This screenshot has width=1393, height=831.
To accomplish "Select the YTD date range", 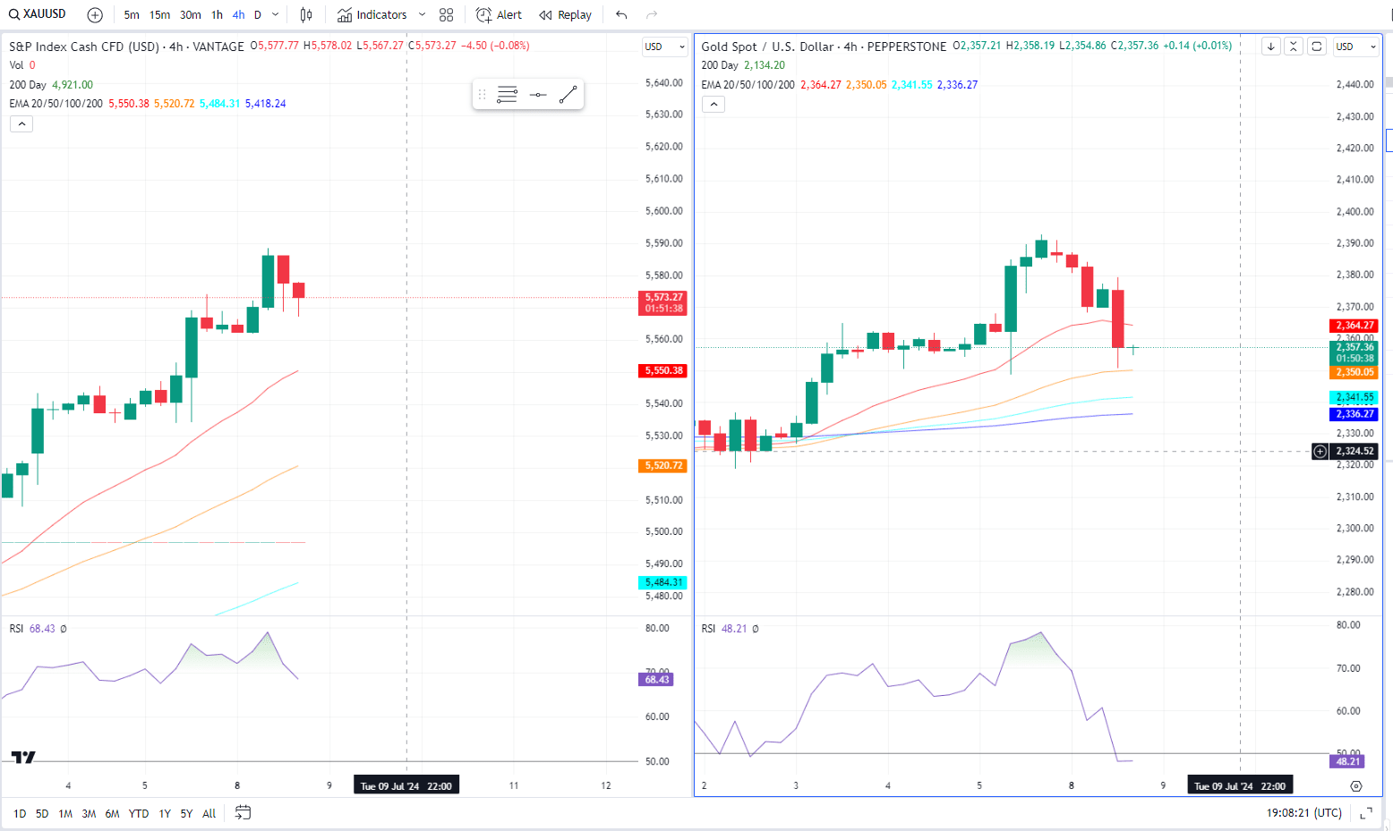I will click(139, 813).
